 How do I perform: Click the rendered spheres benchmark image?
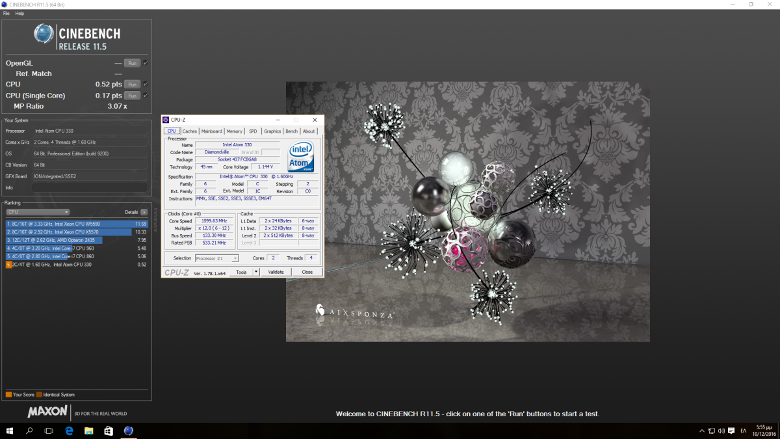pos(468,211)
